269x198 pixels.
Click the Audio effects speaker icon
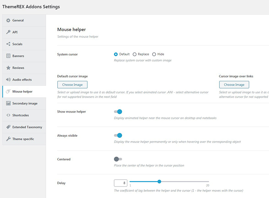click(x=8, y=80)
